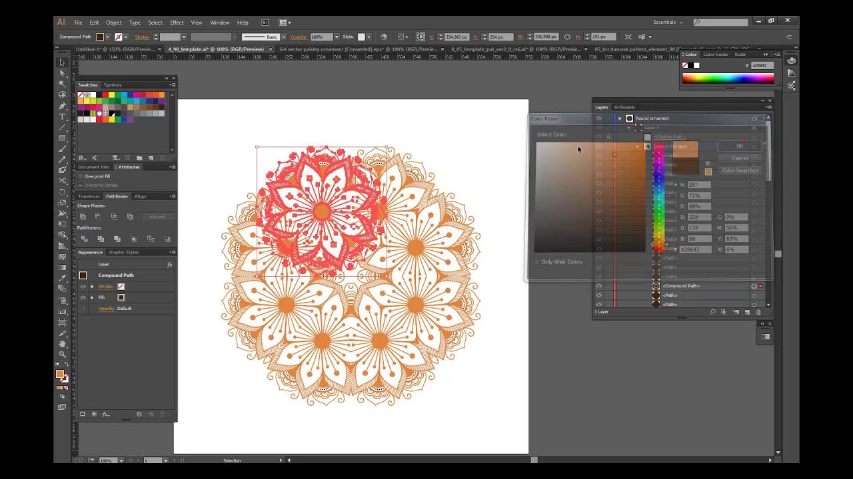This screenshot has width=853, height=479.
Task: Open the File menu
Action: [78, 23]
